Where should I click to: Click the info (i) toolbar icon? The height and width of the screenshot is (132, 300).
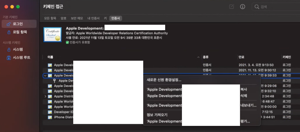[x=243, y=7]
